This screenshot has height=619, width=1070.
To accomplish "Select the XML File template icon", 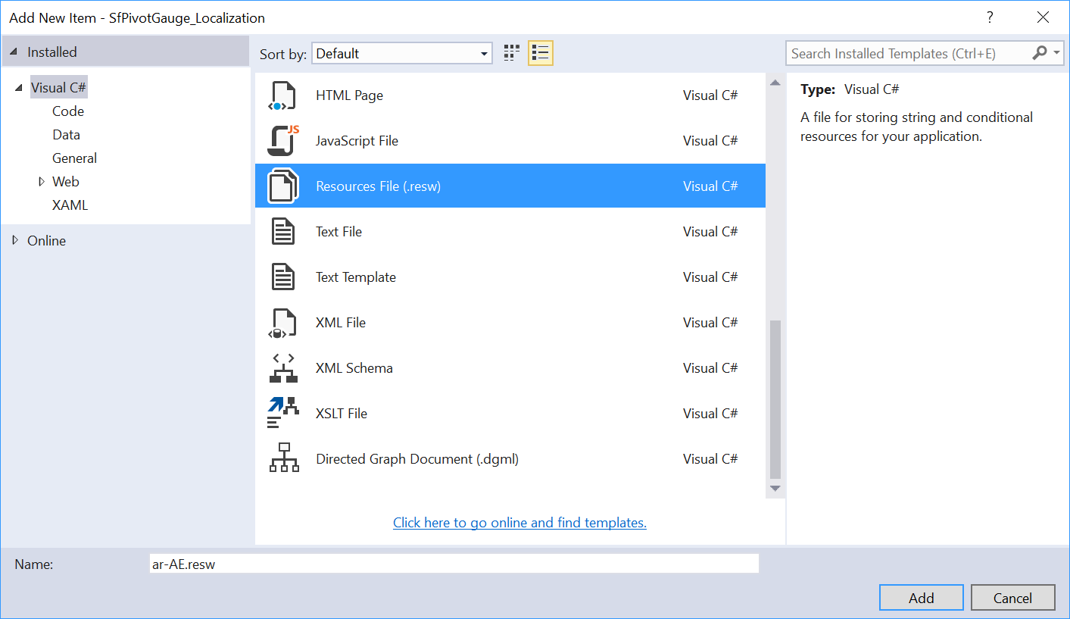I will (x=282, y=323).
